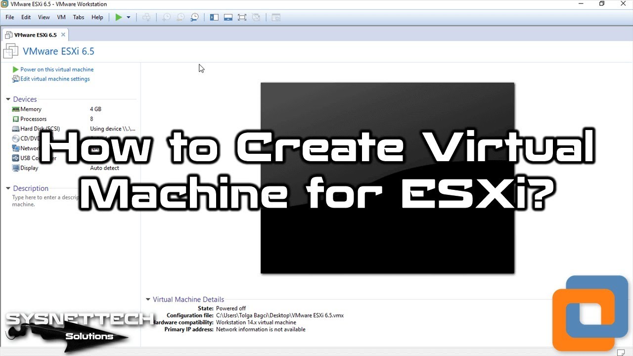
Task: Click the configuration file path text
Action: [x=279, y=315]
